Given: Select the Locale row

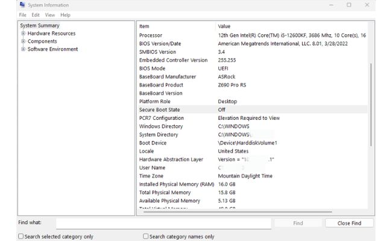Looking at the screenshot, I should pos(253,151).
